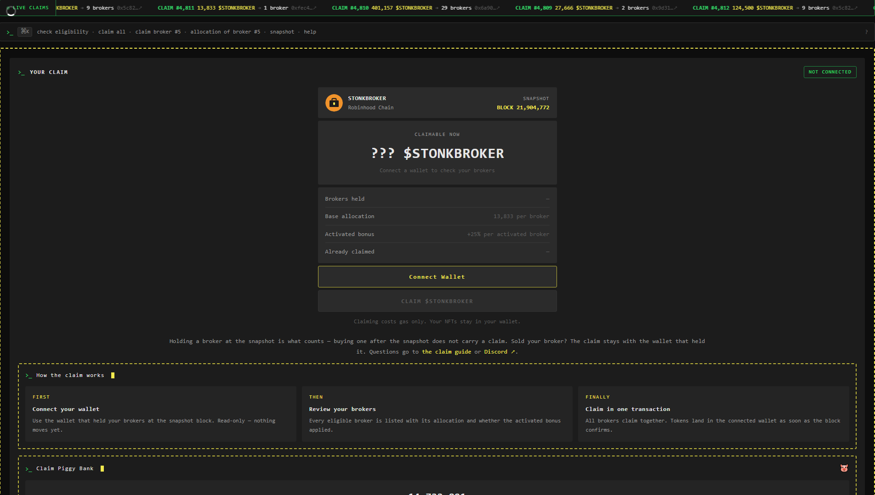Viewport: 875px width, 495px height.
Task: Click the 'How the claim works' heading
Action: 70,376
